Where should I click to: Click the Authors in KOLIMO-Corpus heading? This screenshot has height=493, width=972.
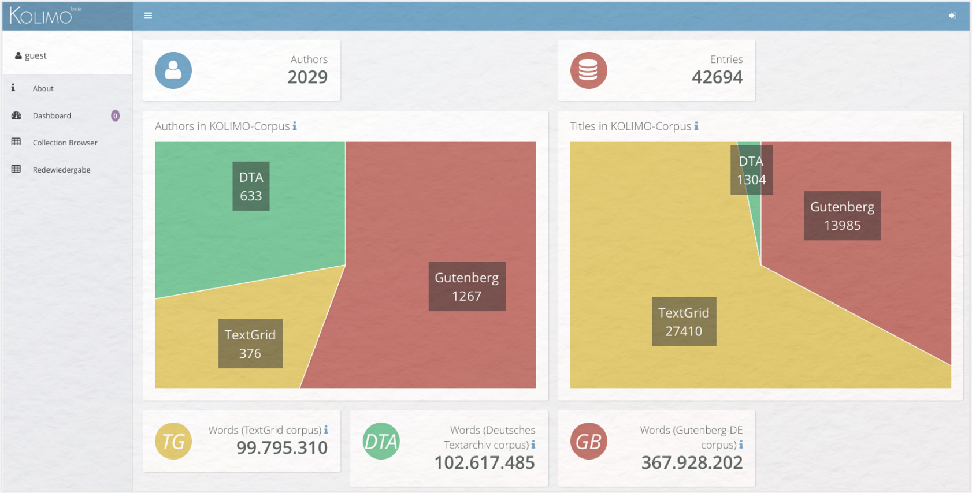click(222, 126)
